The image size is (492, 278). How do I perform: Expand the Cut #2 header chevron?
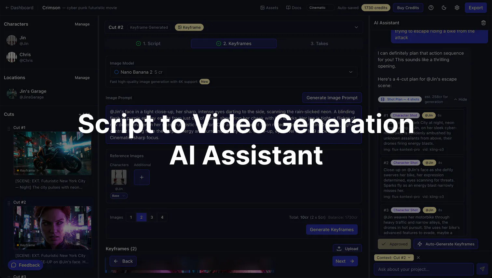356,27
